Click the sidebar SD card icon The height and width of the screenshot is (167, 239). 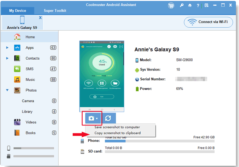9,156
